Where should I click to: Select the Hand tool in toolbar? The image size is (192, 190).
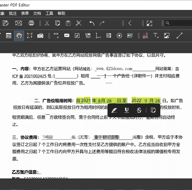[19, 36]
